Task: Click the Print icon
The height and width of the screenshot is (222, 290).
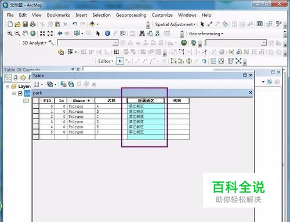Action: [33, 24]
